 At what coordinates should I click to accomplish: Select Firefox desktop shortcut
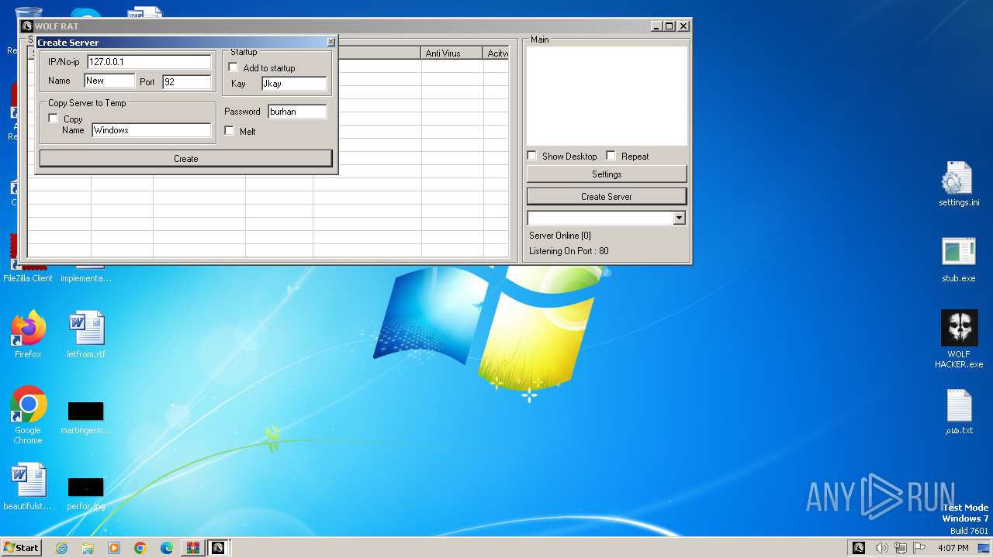pos(28,335)
